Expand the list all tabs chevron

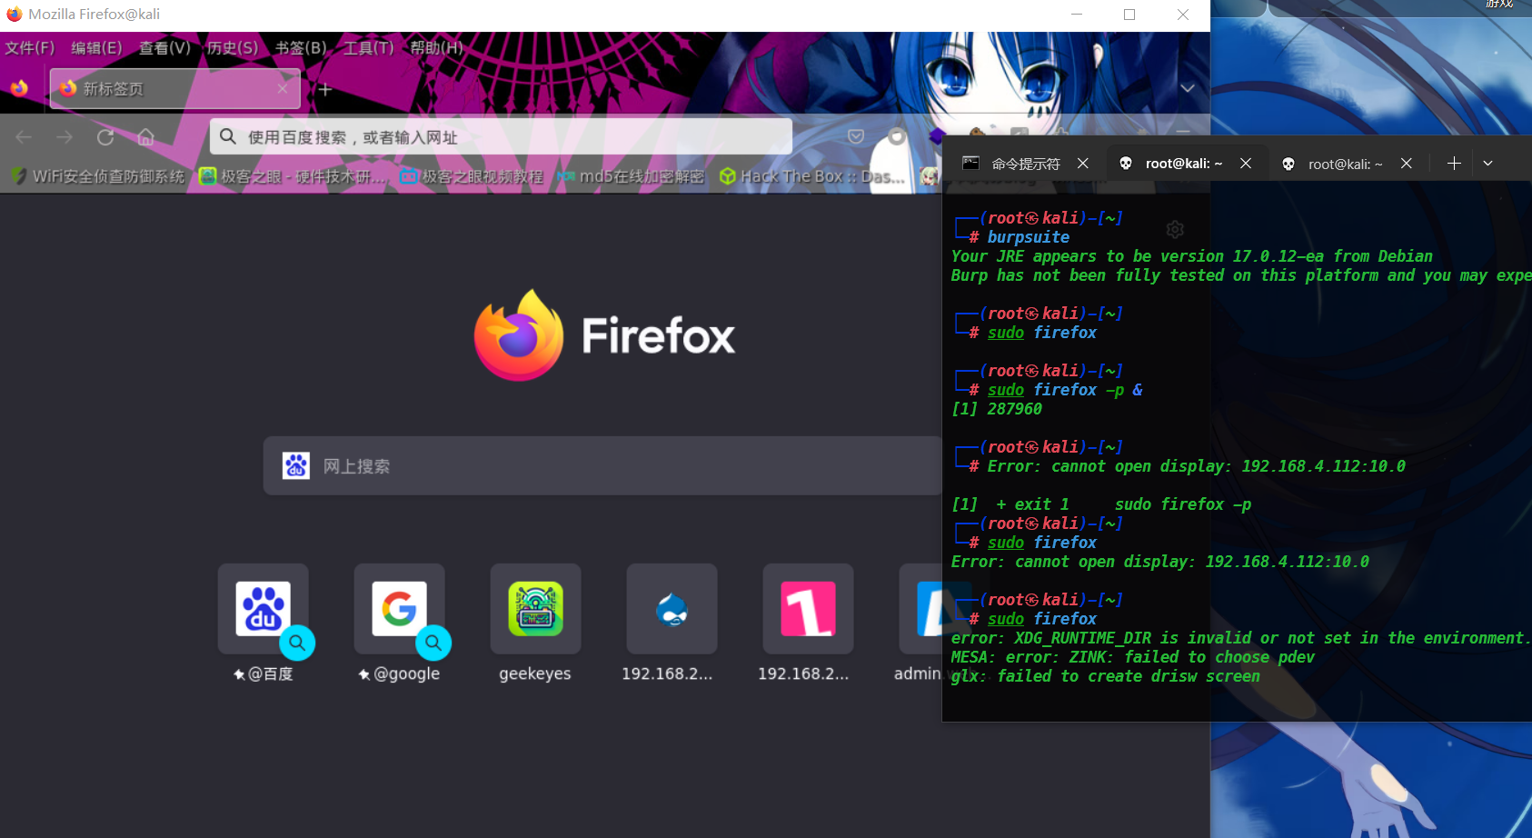[1187, 88]
